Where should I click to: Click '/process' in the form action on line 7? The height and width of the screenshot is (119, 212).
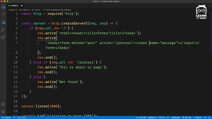pos(124,43)
